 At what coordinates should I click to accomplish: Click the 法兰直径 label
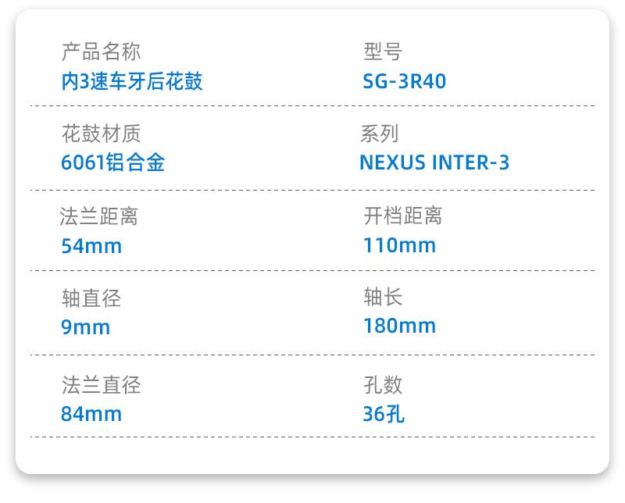point(101,385)
